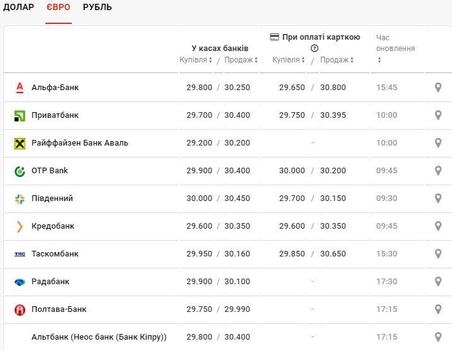
Task: Open map pin for Кредобанк row
Action: (x=438, y=226)
